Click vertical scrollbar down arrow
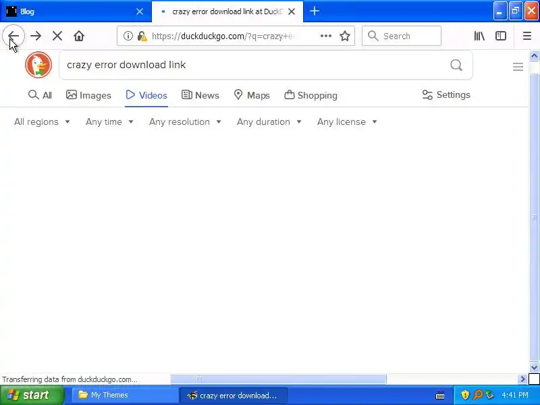540x405 pixels. 534,367
